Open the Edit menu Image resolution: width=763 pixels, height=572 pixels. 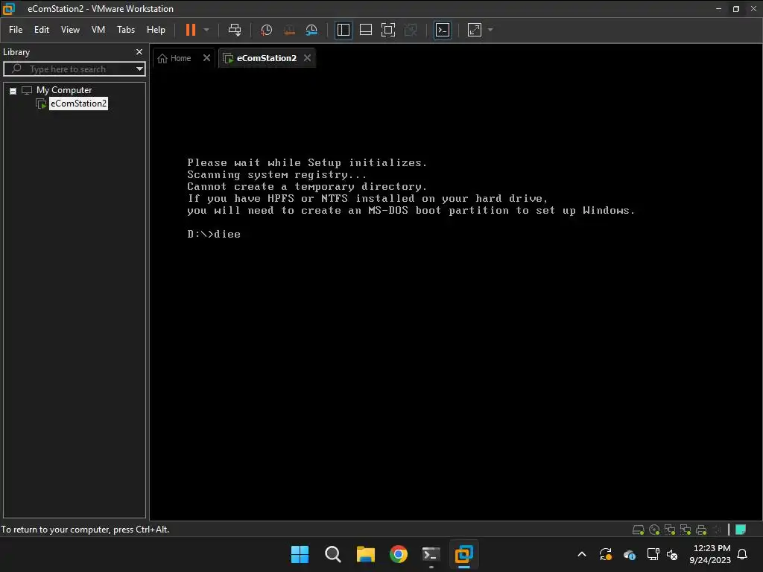point(42,30)
